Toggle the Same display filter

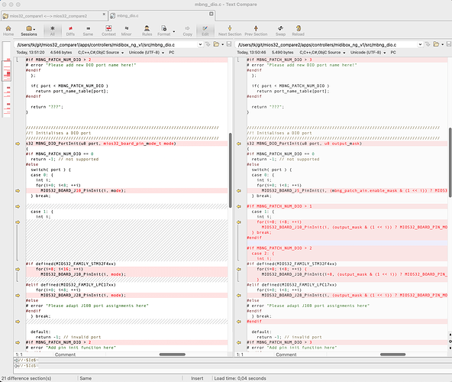(x=88, y=31)
